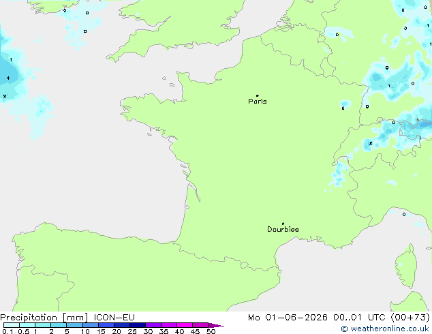Viewport: 432px width, 334px height.
Task: Open the weatheronline.co.uk copyright link
Action: point(385,329)
